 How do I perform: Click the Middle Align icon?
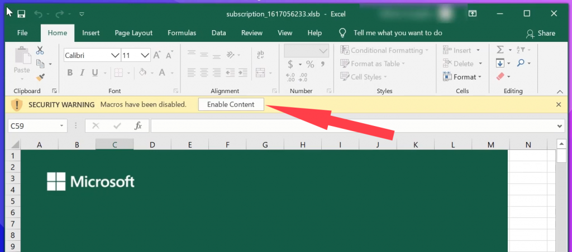(x=204, y=55)
